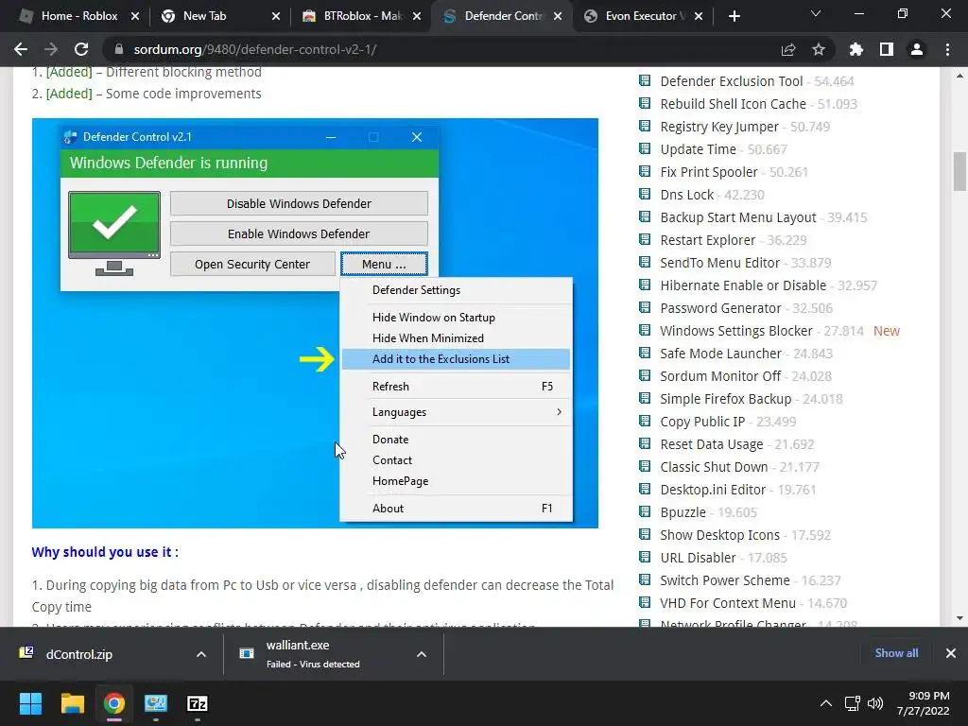Open the VHD For Context Menu link
968x726 pixels.
(x=728, y=603)
